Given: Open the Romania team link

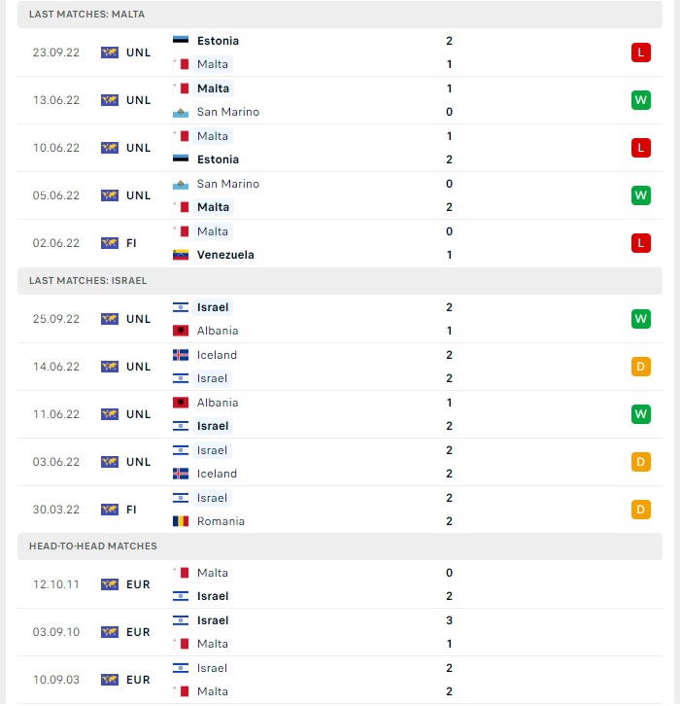Looking at the screenshot, I should click(221, 521).
